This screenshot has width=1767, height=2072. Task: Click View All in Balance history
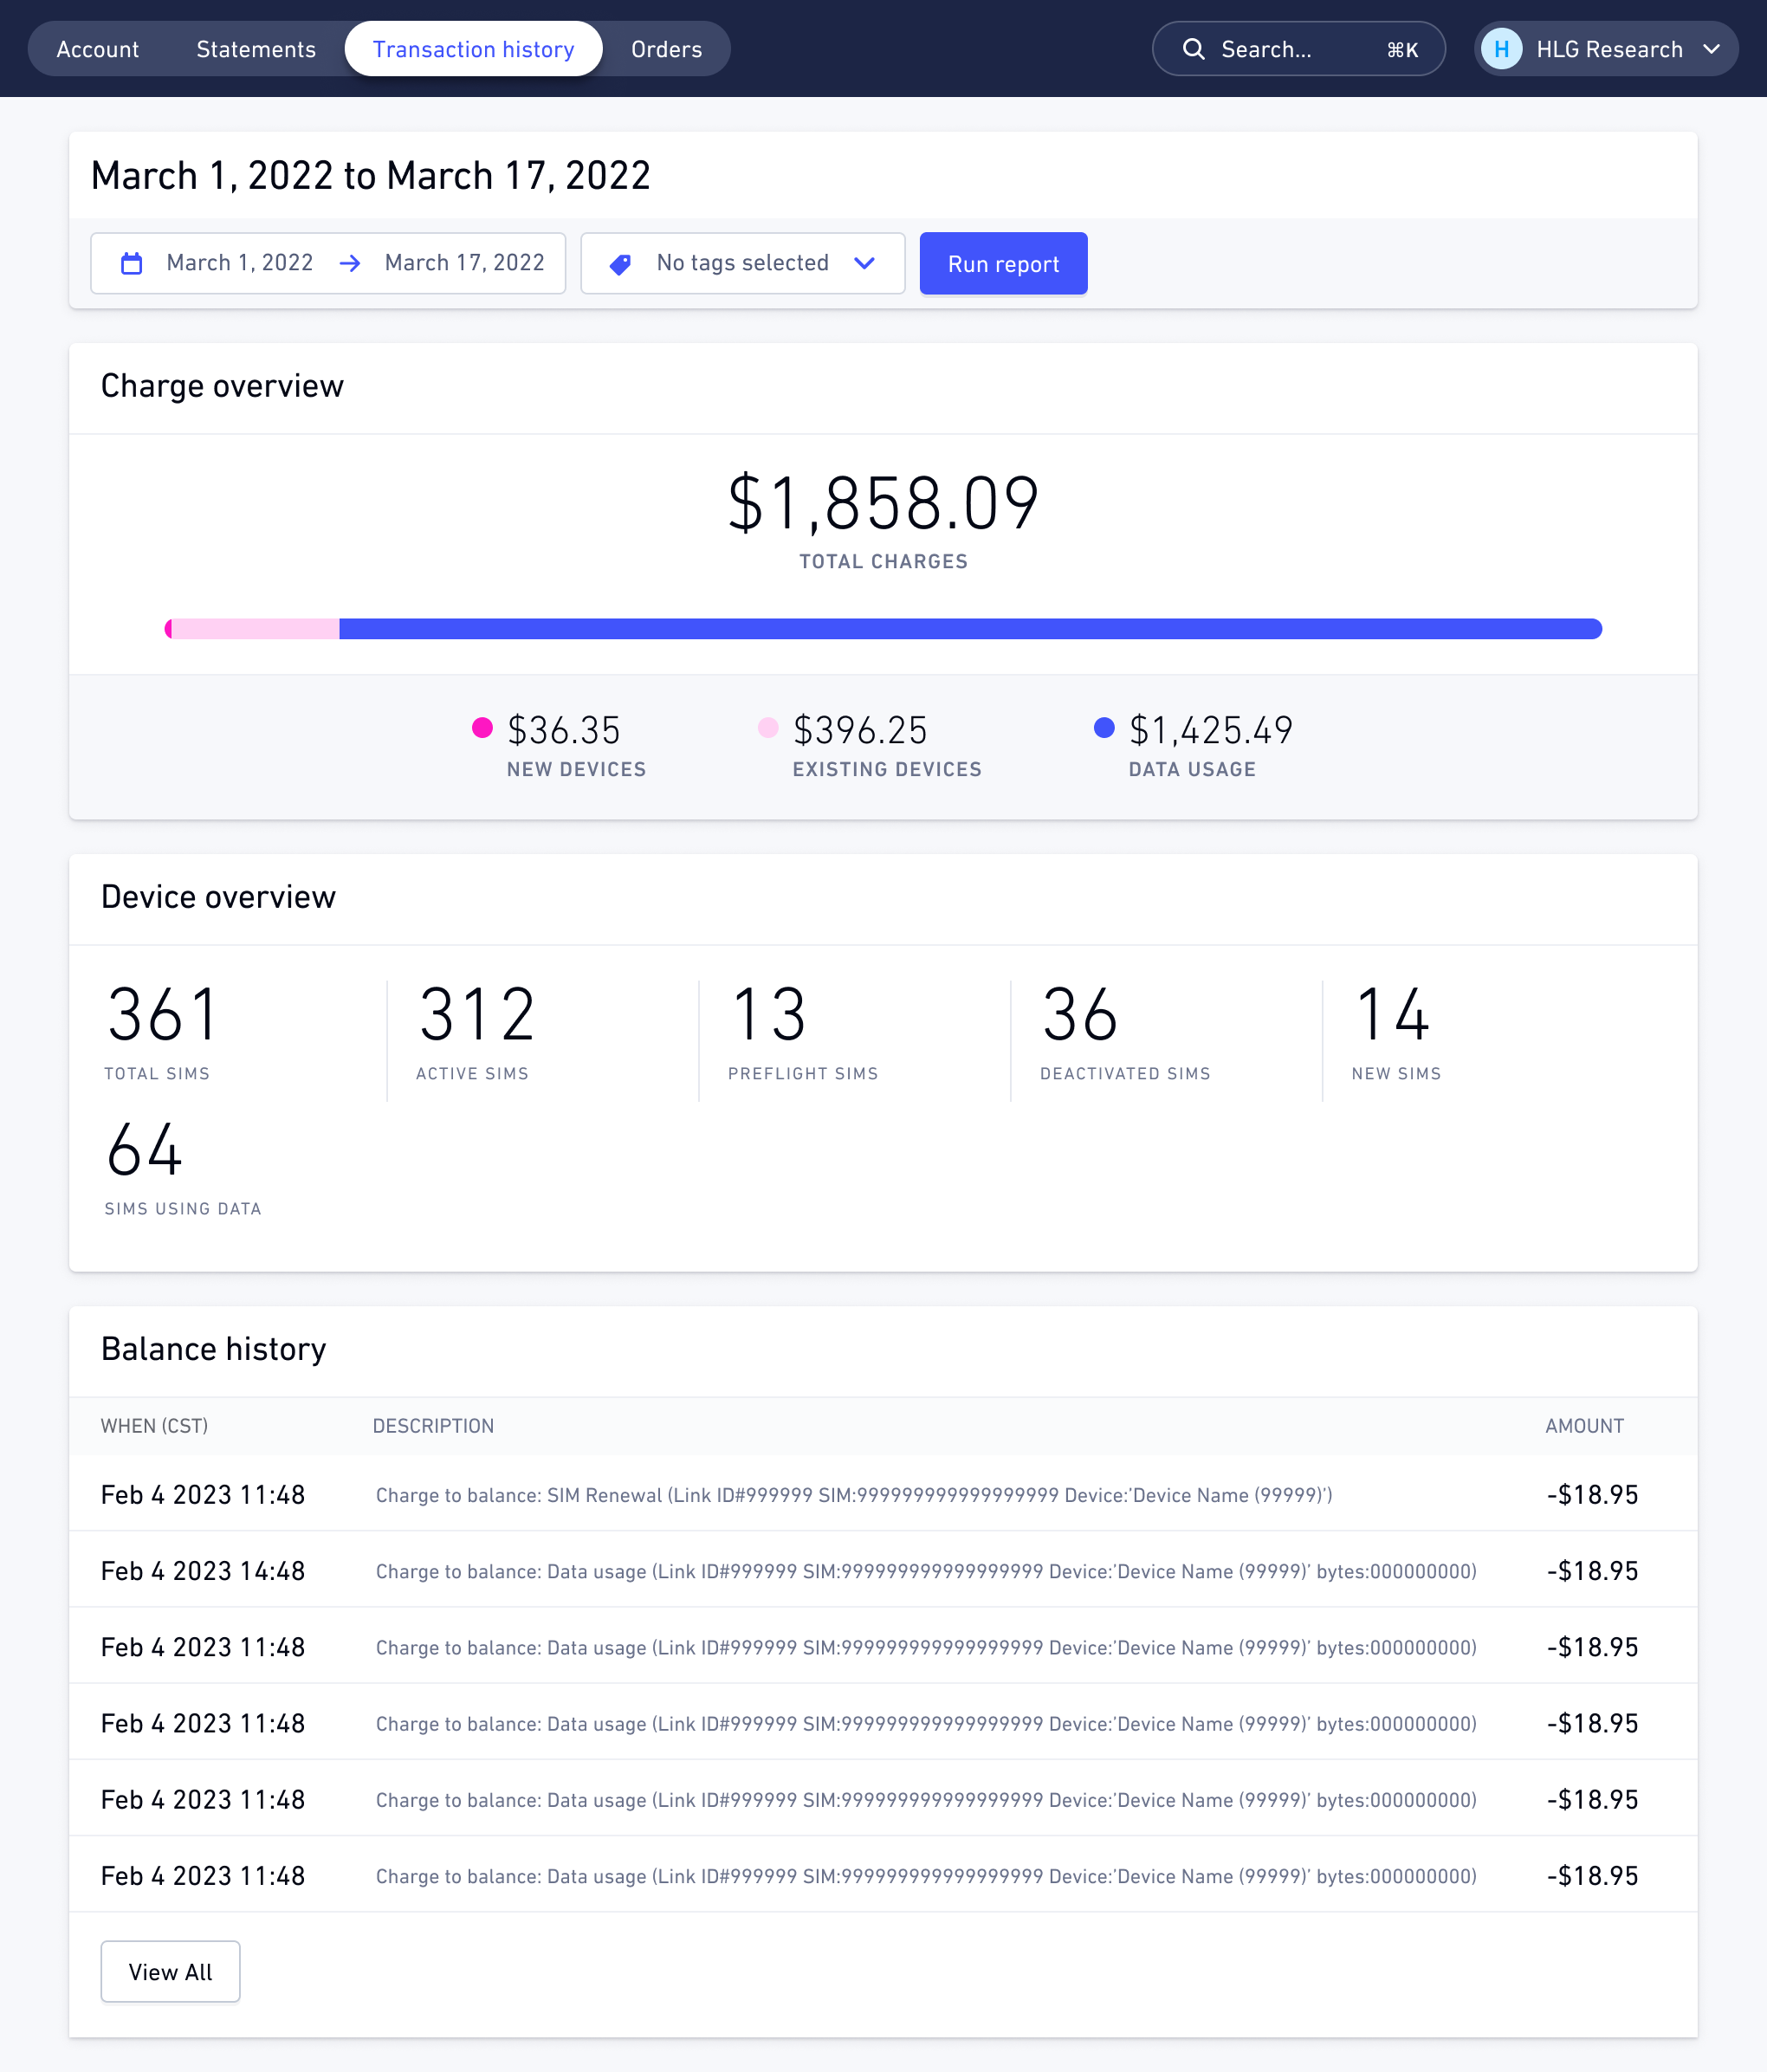(x=170, y=1971)
